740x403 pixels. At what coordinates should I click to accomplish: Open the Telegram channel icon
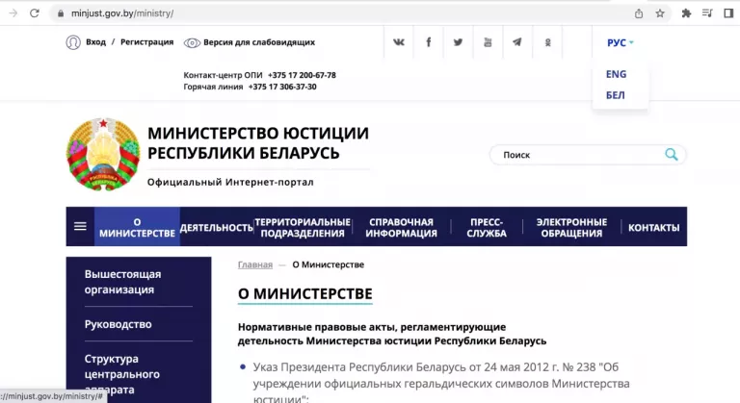coord(518,42)
